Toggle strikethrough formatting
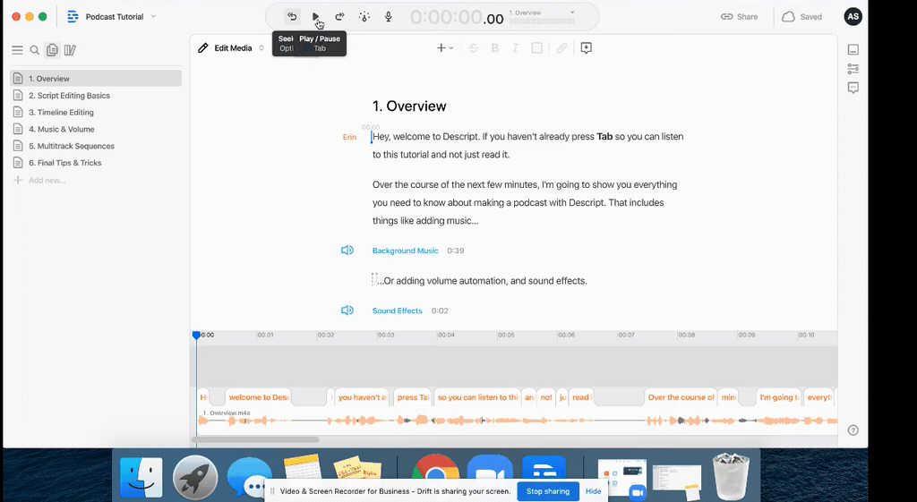Image resolution: width=917 pixels, height=502 pixels. [474, 48]
